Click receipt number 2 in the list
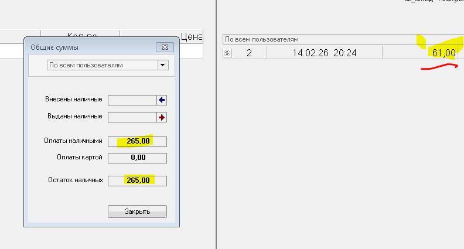Viewport: 464px width, 249px height. click(x=249, y=53)
